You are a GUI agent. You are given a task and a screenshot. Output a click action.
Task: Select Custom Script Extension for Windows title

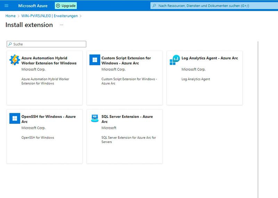pos(126,61)
